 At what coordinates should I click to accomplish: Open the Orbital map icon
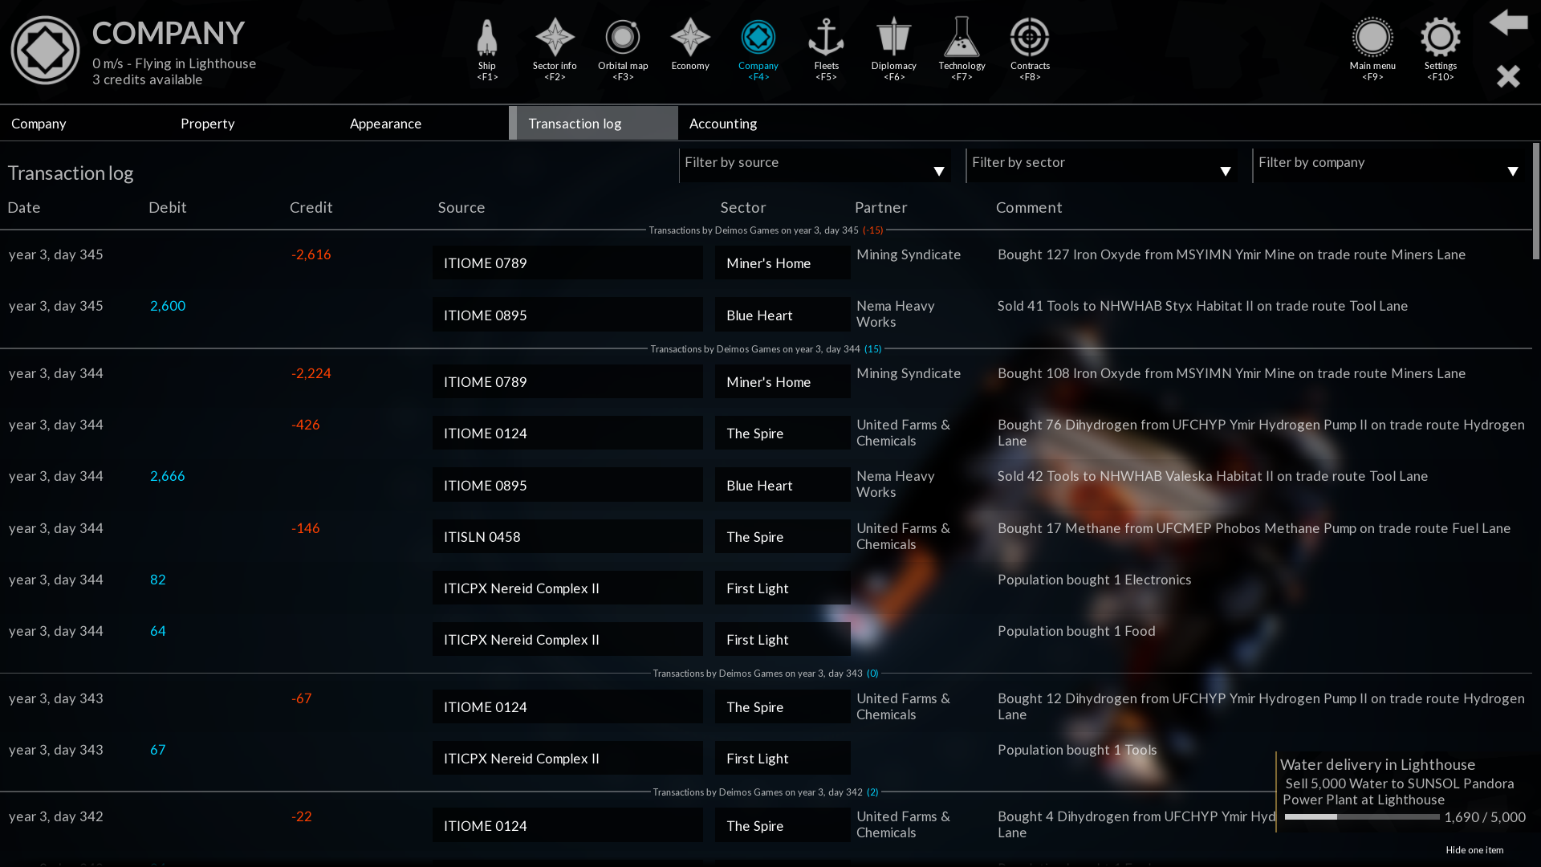click(x=623, y=39)
